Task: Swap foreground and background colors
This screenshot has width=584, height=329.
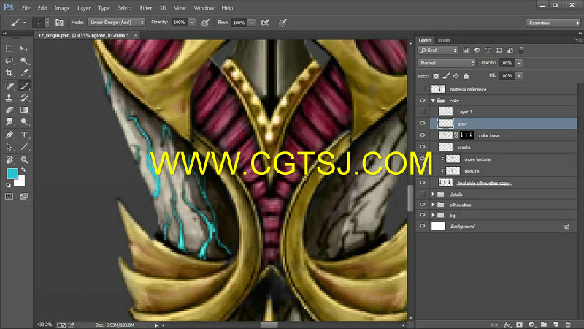Action: pyautogui.click(x=23, y=170)
